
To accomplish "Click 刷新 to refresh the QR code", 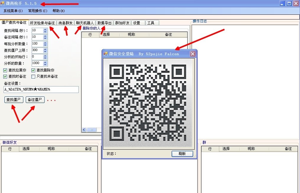I will pos(182,154).
